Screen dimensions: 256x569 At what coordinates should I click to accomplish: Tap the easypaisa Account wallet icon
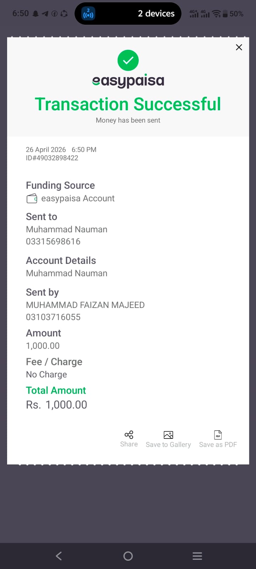click(32, 198)
